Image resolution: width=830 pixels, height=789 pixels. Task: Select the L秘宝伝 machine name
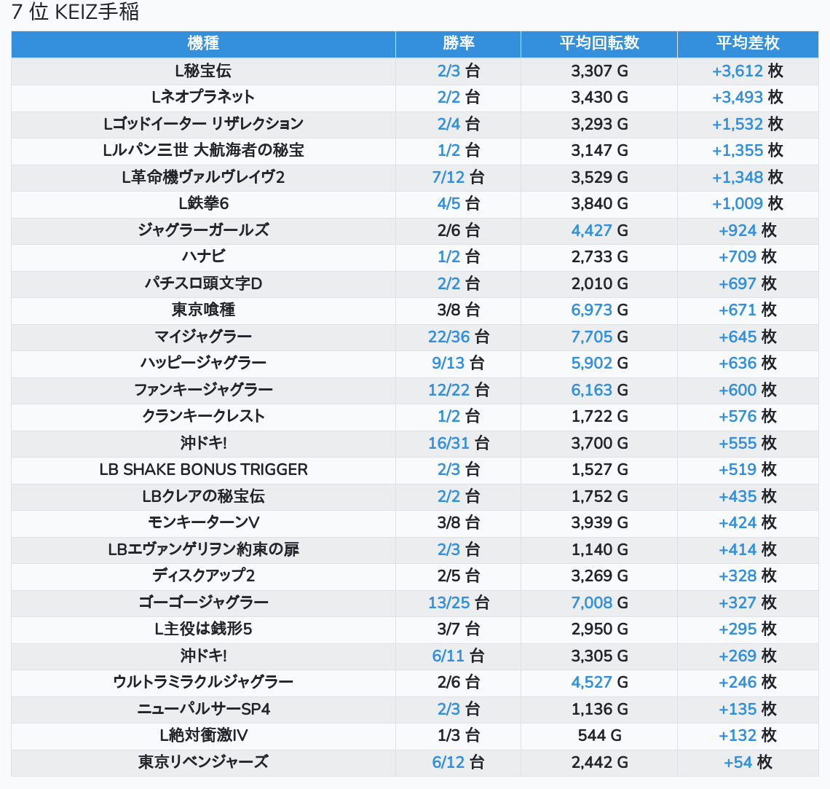point(203,71)
